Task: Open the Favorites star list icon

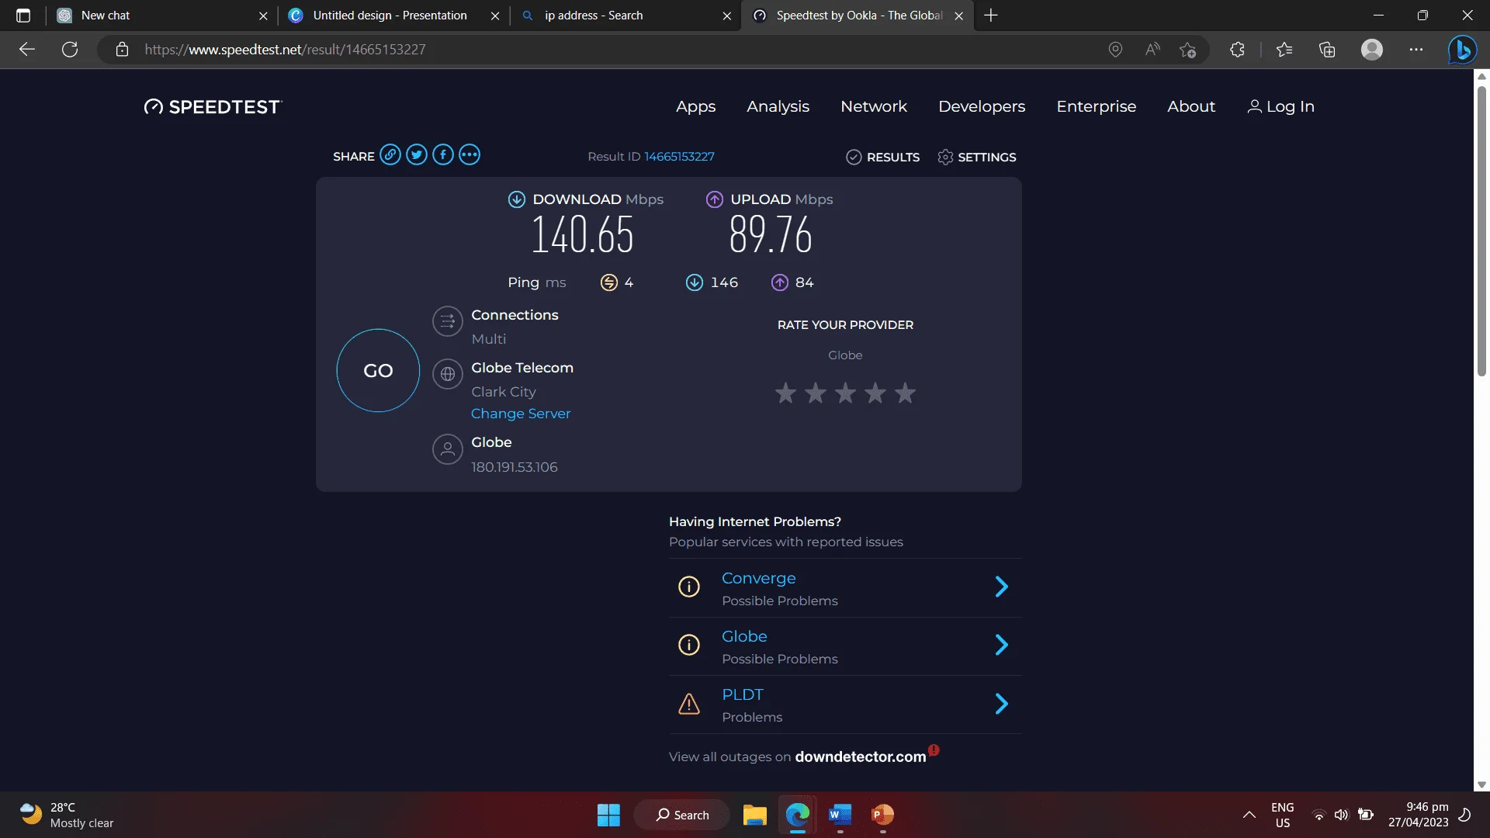Action: pyautogui.click(x=1284, y=50)
